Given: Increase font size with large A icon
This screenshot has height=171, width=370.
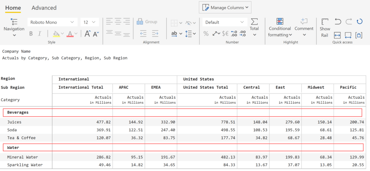Looking at the screenshot, I should pos(87,34).
